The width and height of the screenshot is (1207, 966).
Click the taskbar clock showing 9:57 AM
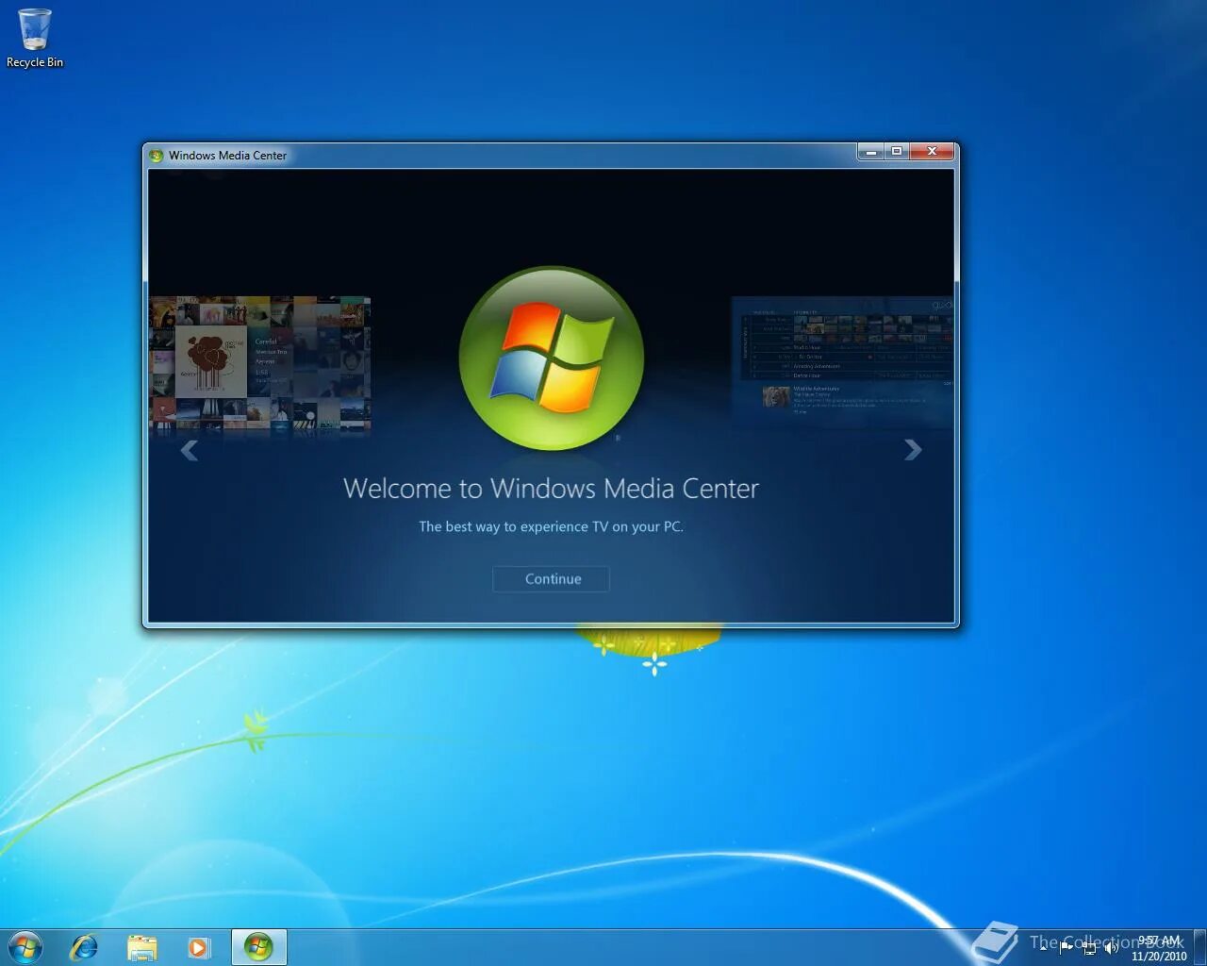click(1159, 947)
